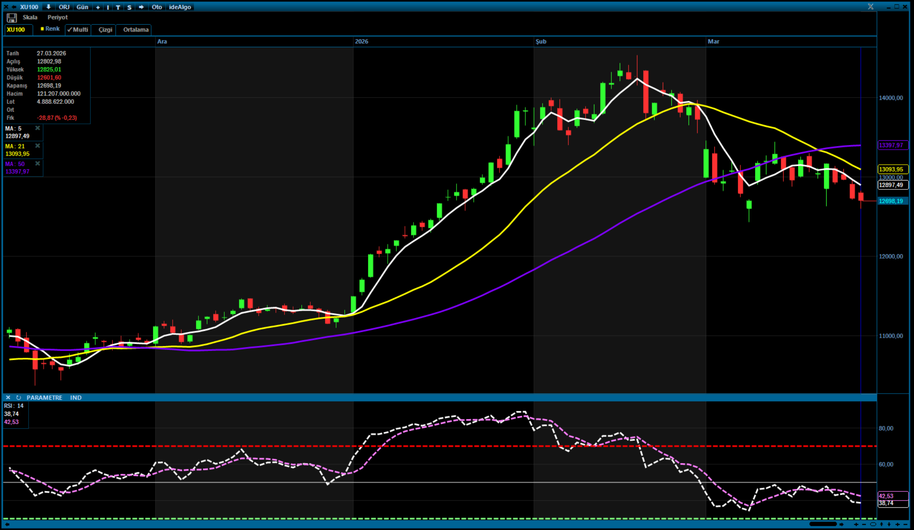Image resolution: width=914 pixels, height=530 pixels.
Task: Click the X share icon at top right
Action: tap(870, 6)
